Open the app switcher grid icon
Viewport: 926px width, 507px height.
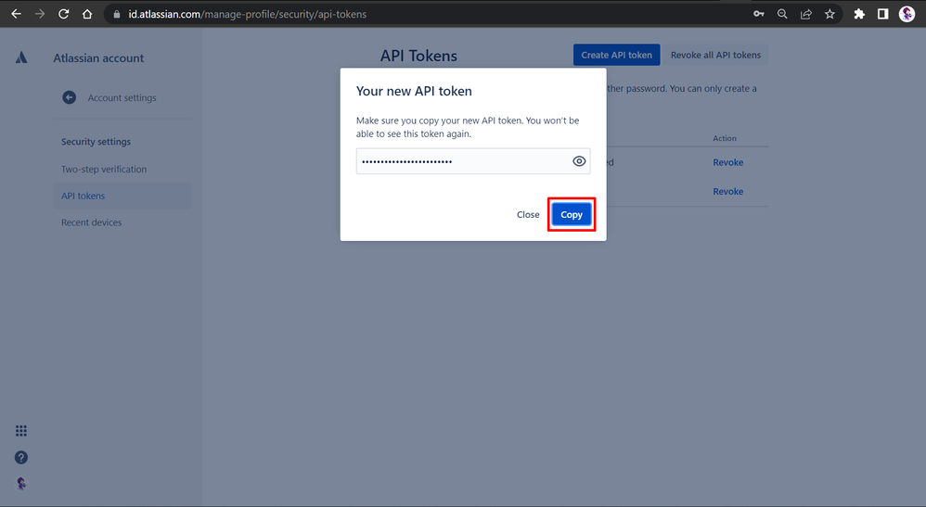(x=21, y=431)
